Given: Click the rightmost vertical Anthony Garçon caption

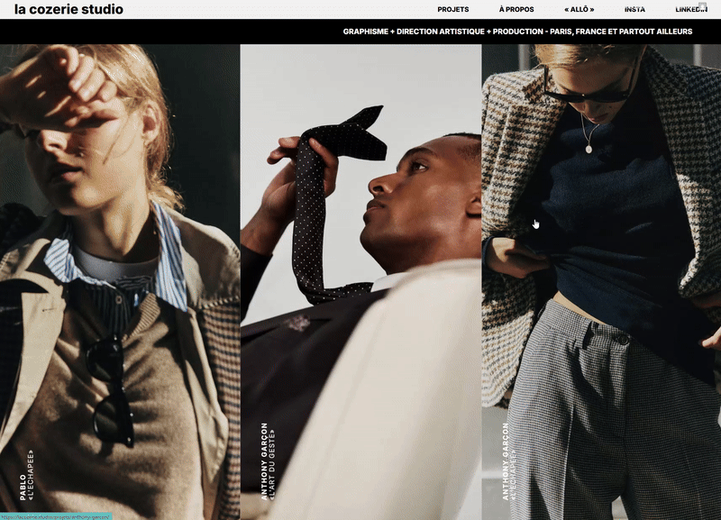Looking at the screenshot, I should click(x=506, y=461).
